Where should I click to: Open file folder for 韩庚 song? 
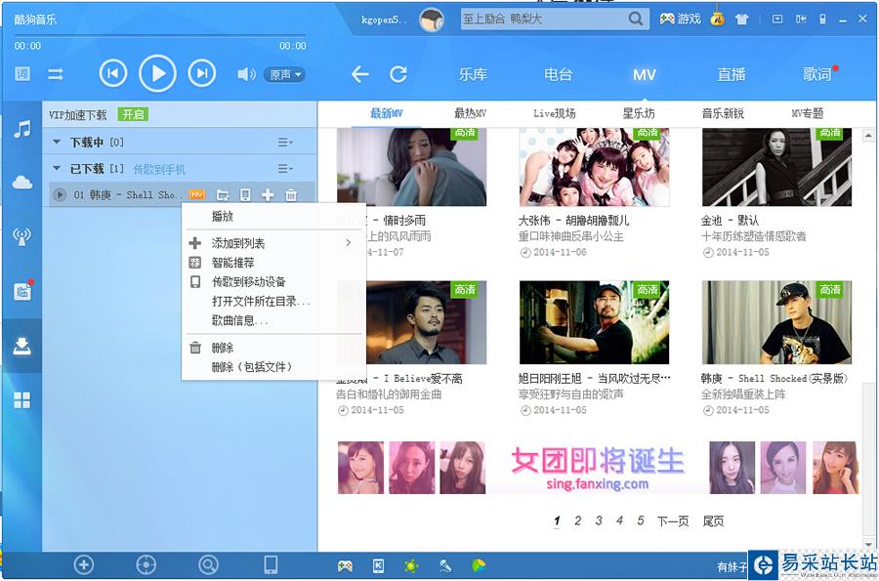pyautogui.click(x=223, y=195)
